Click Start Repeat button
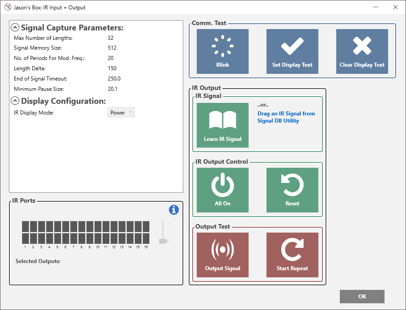The image size is (406, 310). tap(292, 255)
